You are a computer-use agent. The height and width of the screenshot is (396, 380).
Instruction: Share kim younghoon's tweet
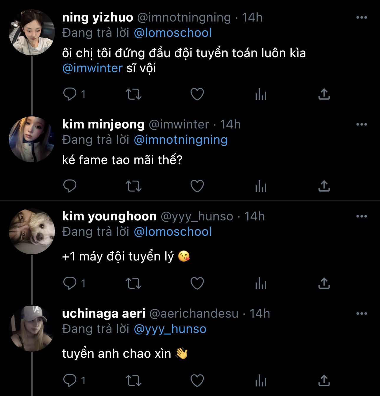coord(324,283)
